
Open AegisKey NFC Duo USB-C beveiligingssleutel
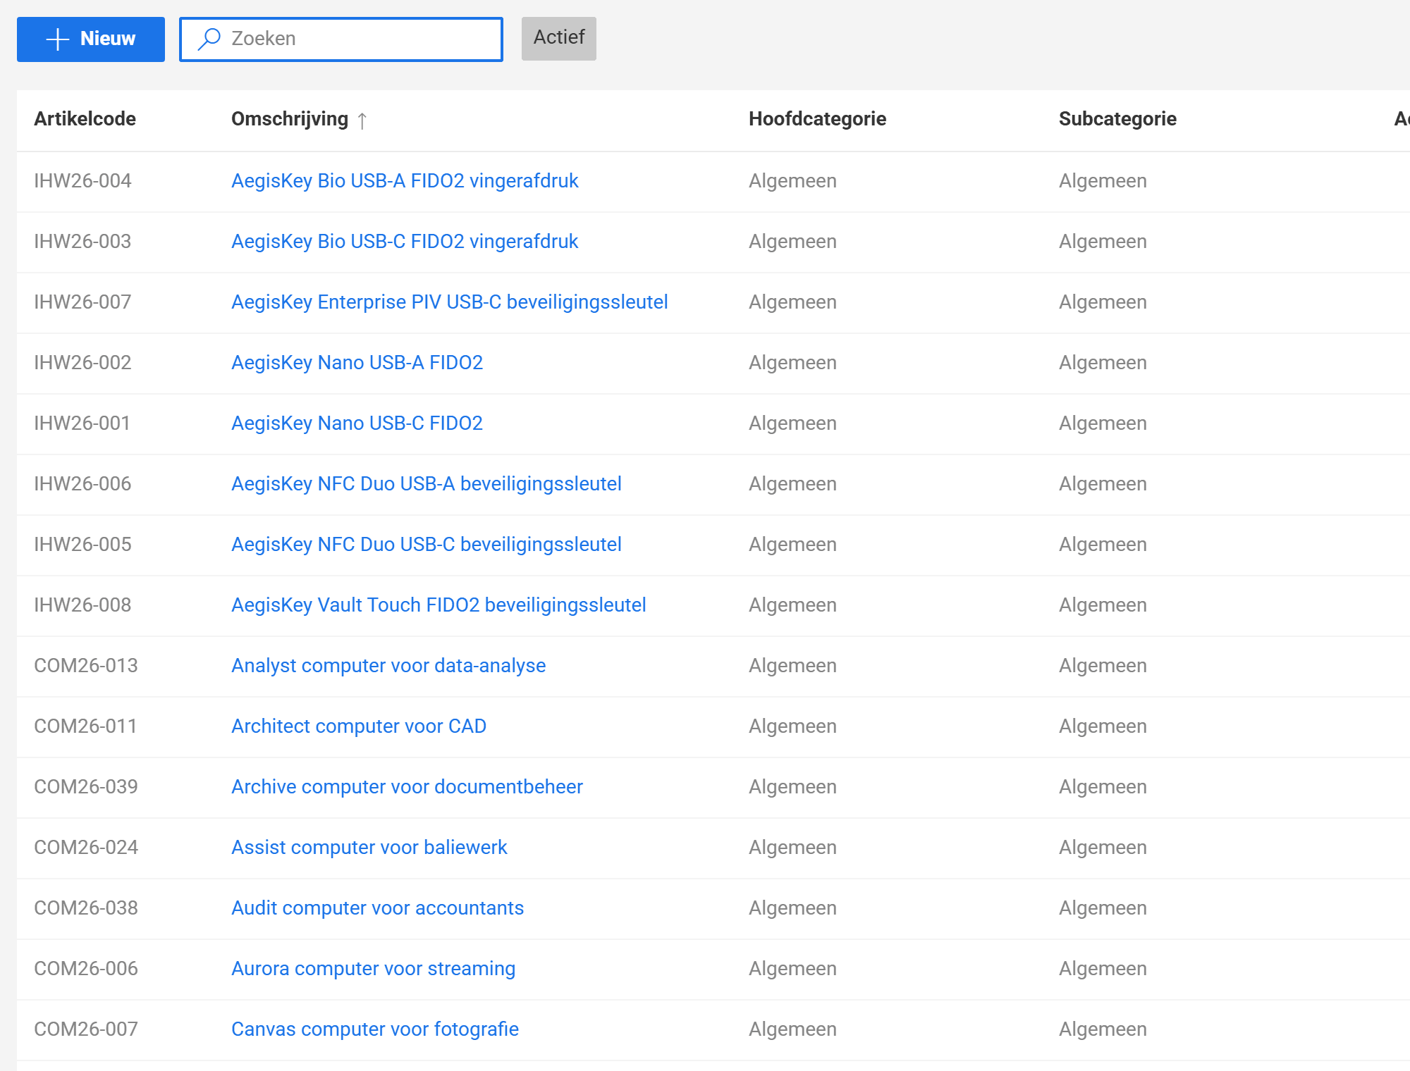tap(427, 545)
